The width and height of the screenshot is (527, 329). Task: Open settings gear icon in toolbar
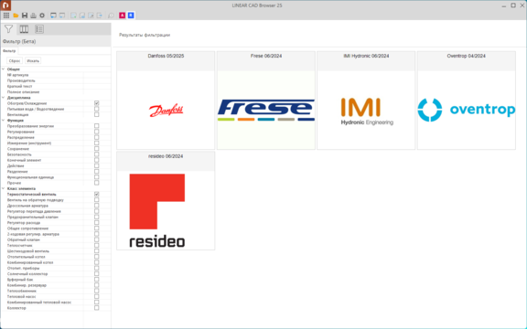pyautogui.click(x=42, y=16)
